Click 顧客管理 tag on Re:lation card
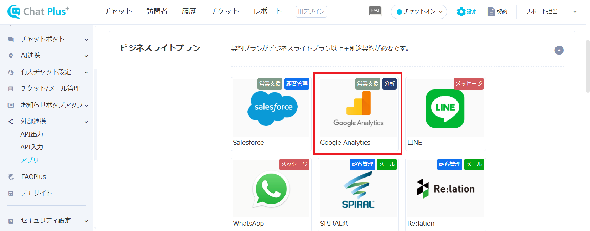Screen dimensions: 590x231 450,164
